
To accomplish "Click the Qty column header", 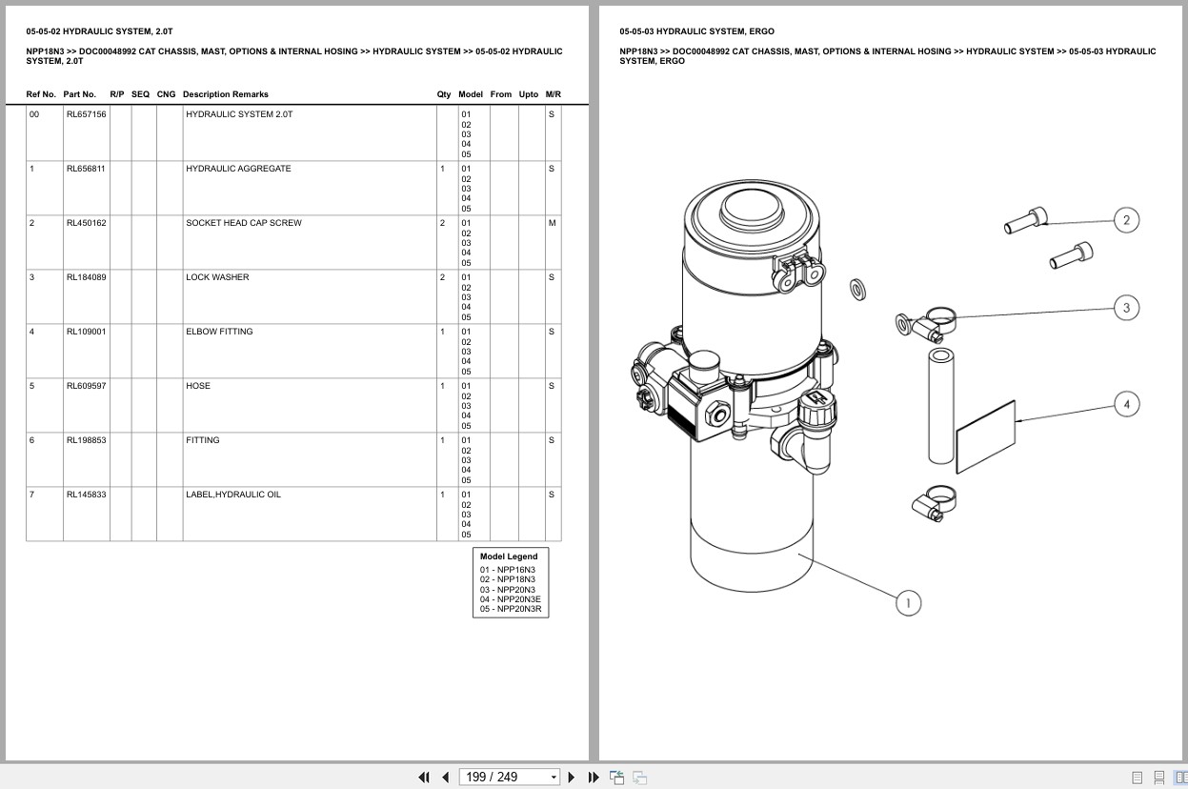I will click(x=444, y=94).
